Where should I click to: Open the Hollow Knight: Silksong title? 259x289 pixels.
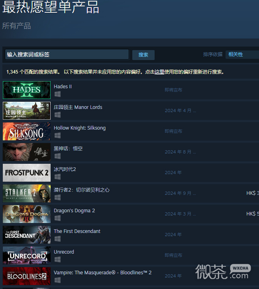[x=80, y=128]
